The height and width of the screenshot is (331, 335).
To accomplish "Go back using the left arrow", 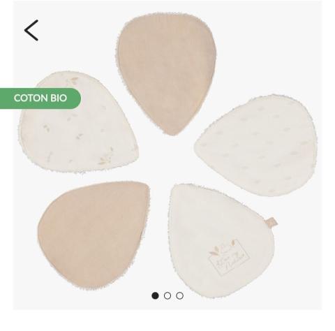I will pos(31,30).
